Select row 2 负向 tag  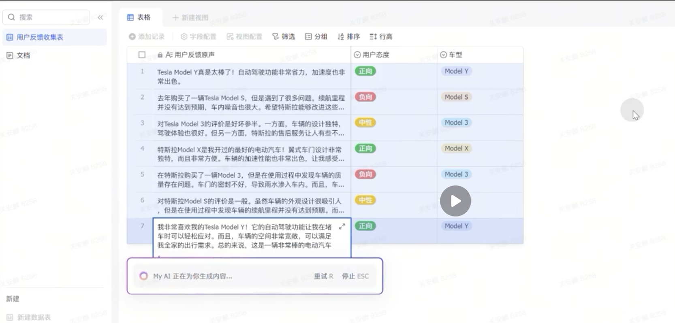click(x=365, y=97)
